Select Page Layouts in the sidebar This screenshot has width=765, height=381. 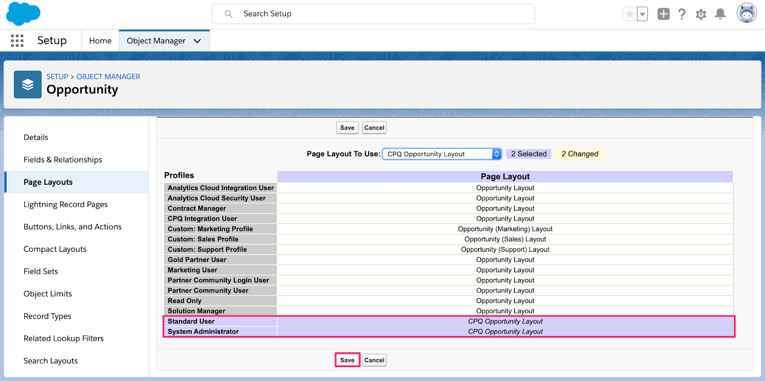[76, 182]
